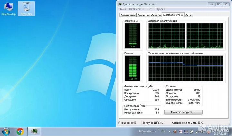Click Время работы value 0:00:10:30
Viewport: 232px width, 136px height.
coord(194,100)
